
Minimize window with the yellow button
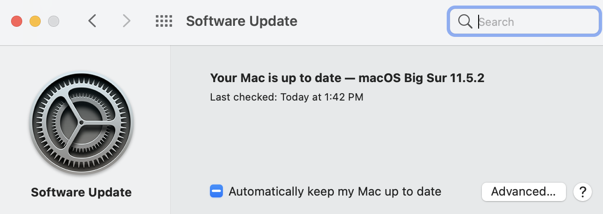pos(35,21)
